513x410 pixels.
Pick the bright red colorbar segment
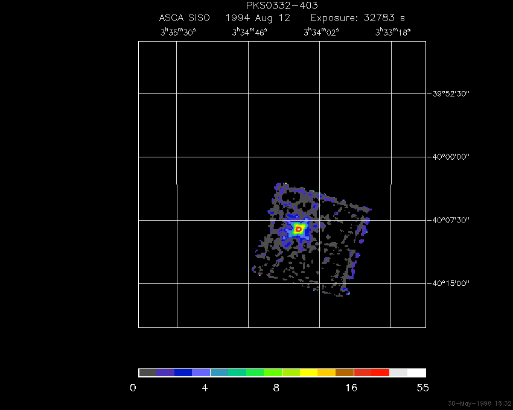pos(380,373)
